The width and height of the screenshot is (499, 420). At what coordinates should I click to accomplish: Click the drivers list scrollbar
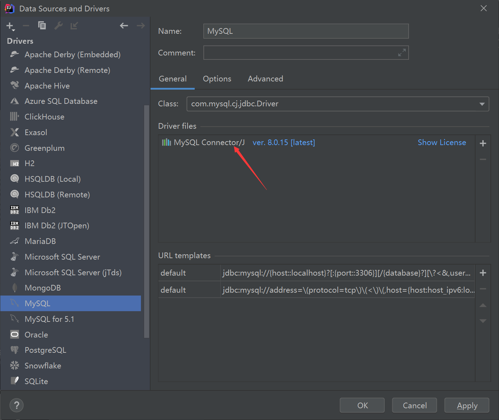(x=146, y=221)
